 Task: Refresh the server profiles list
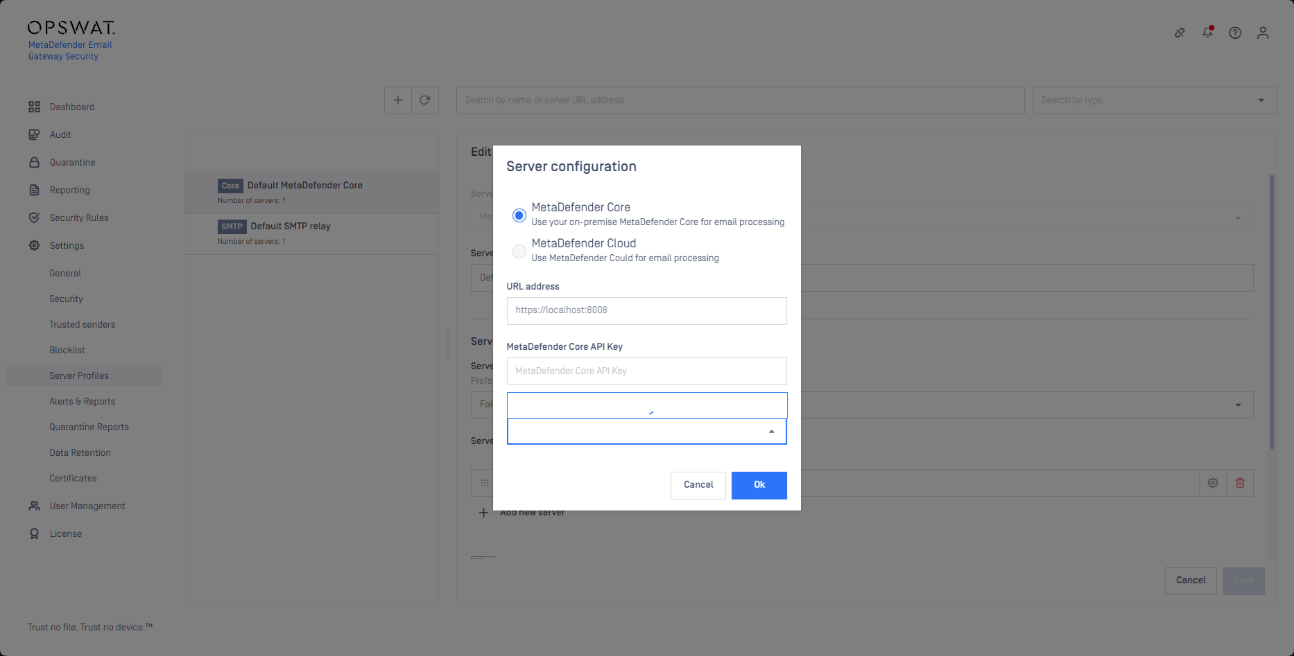tap(425, 100)
